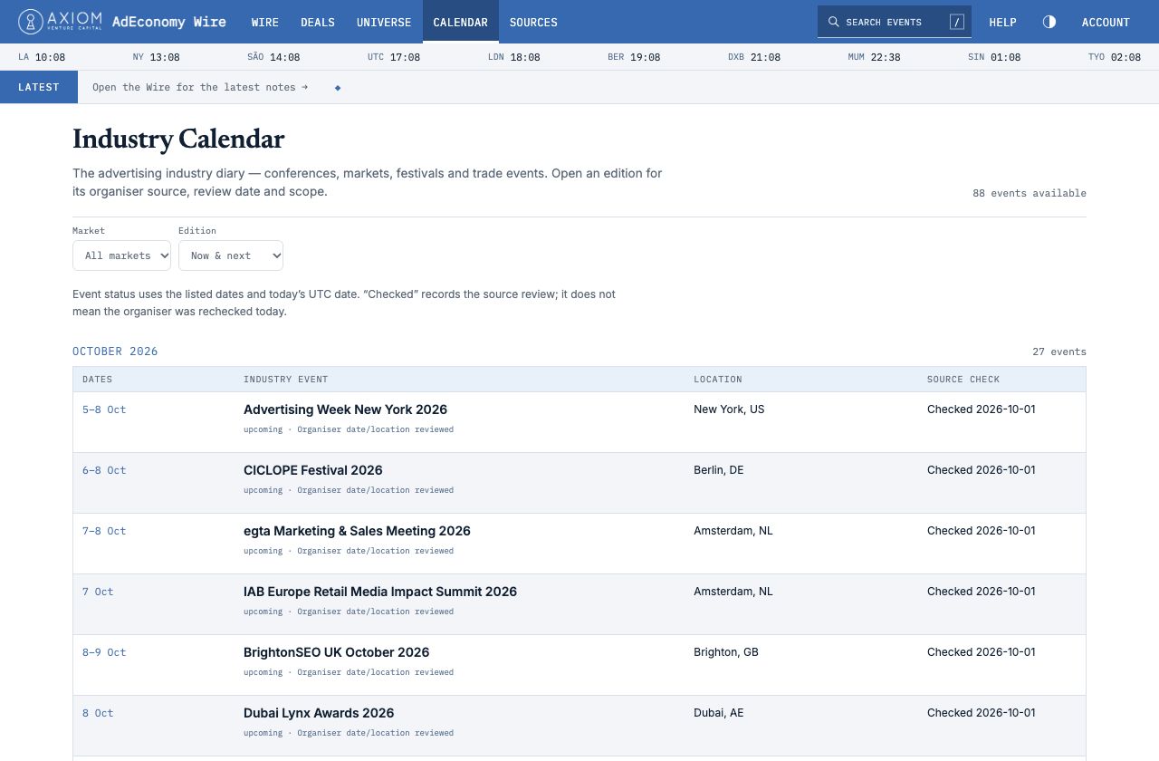Screen dimensions: 1159x761
Task: Open CICLOPE Festival 2026 event
Action: tap(312, 470)
